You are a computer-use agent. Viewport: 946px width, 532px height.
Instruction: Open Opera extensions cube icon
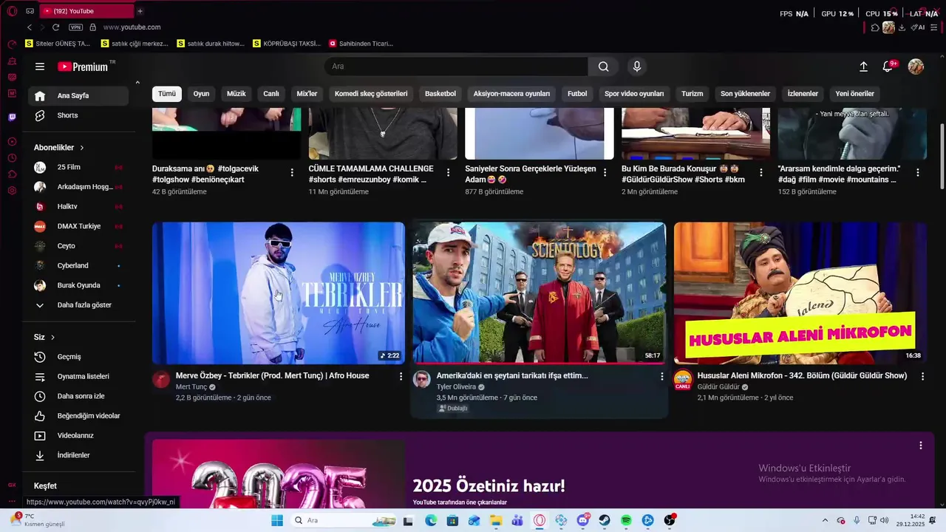[875, 27]
